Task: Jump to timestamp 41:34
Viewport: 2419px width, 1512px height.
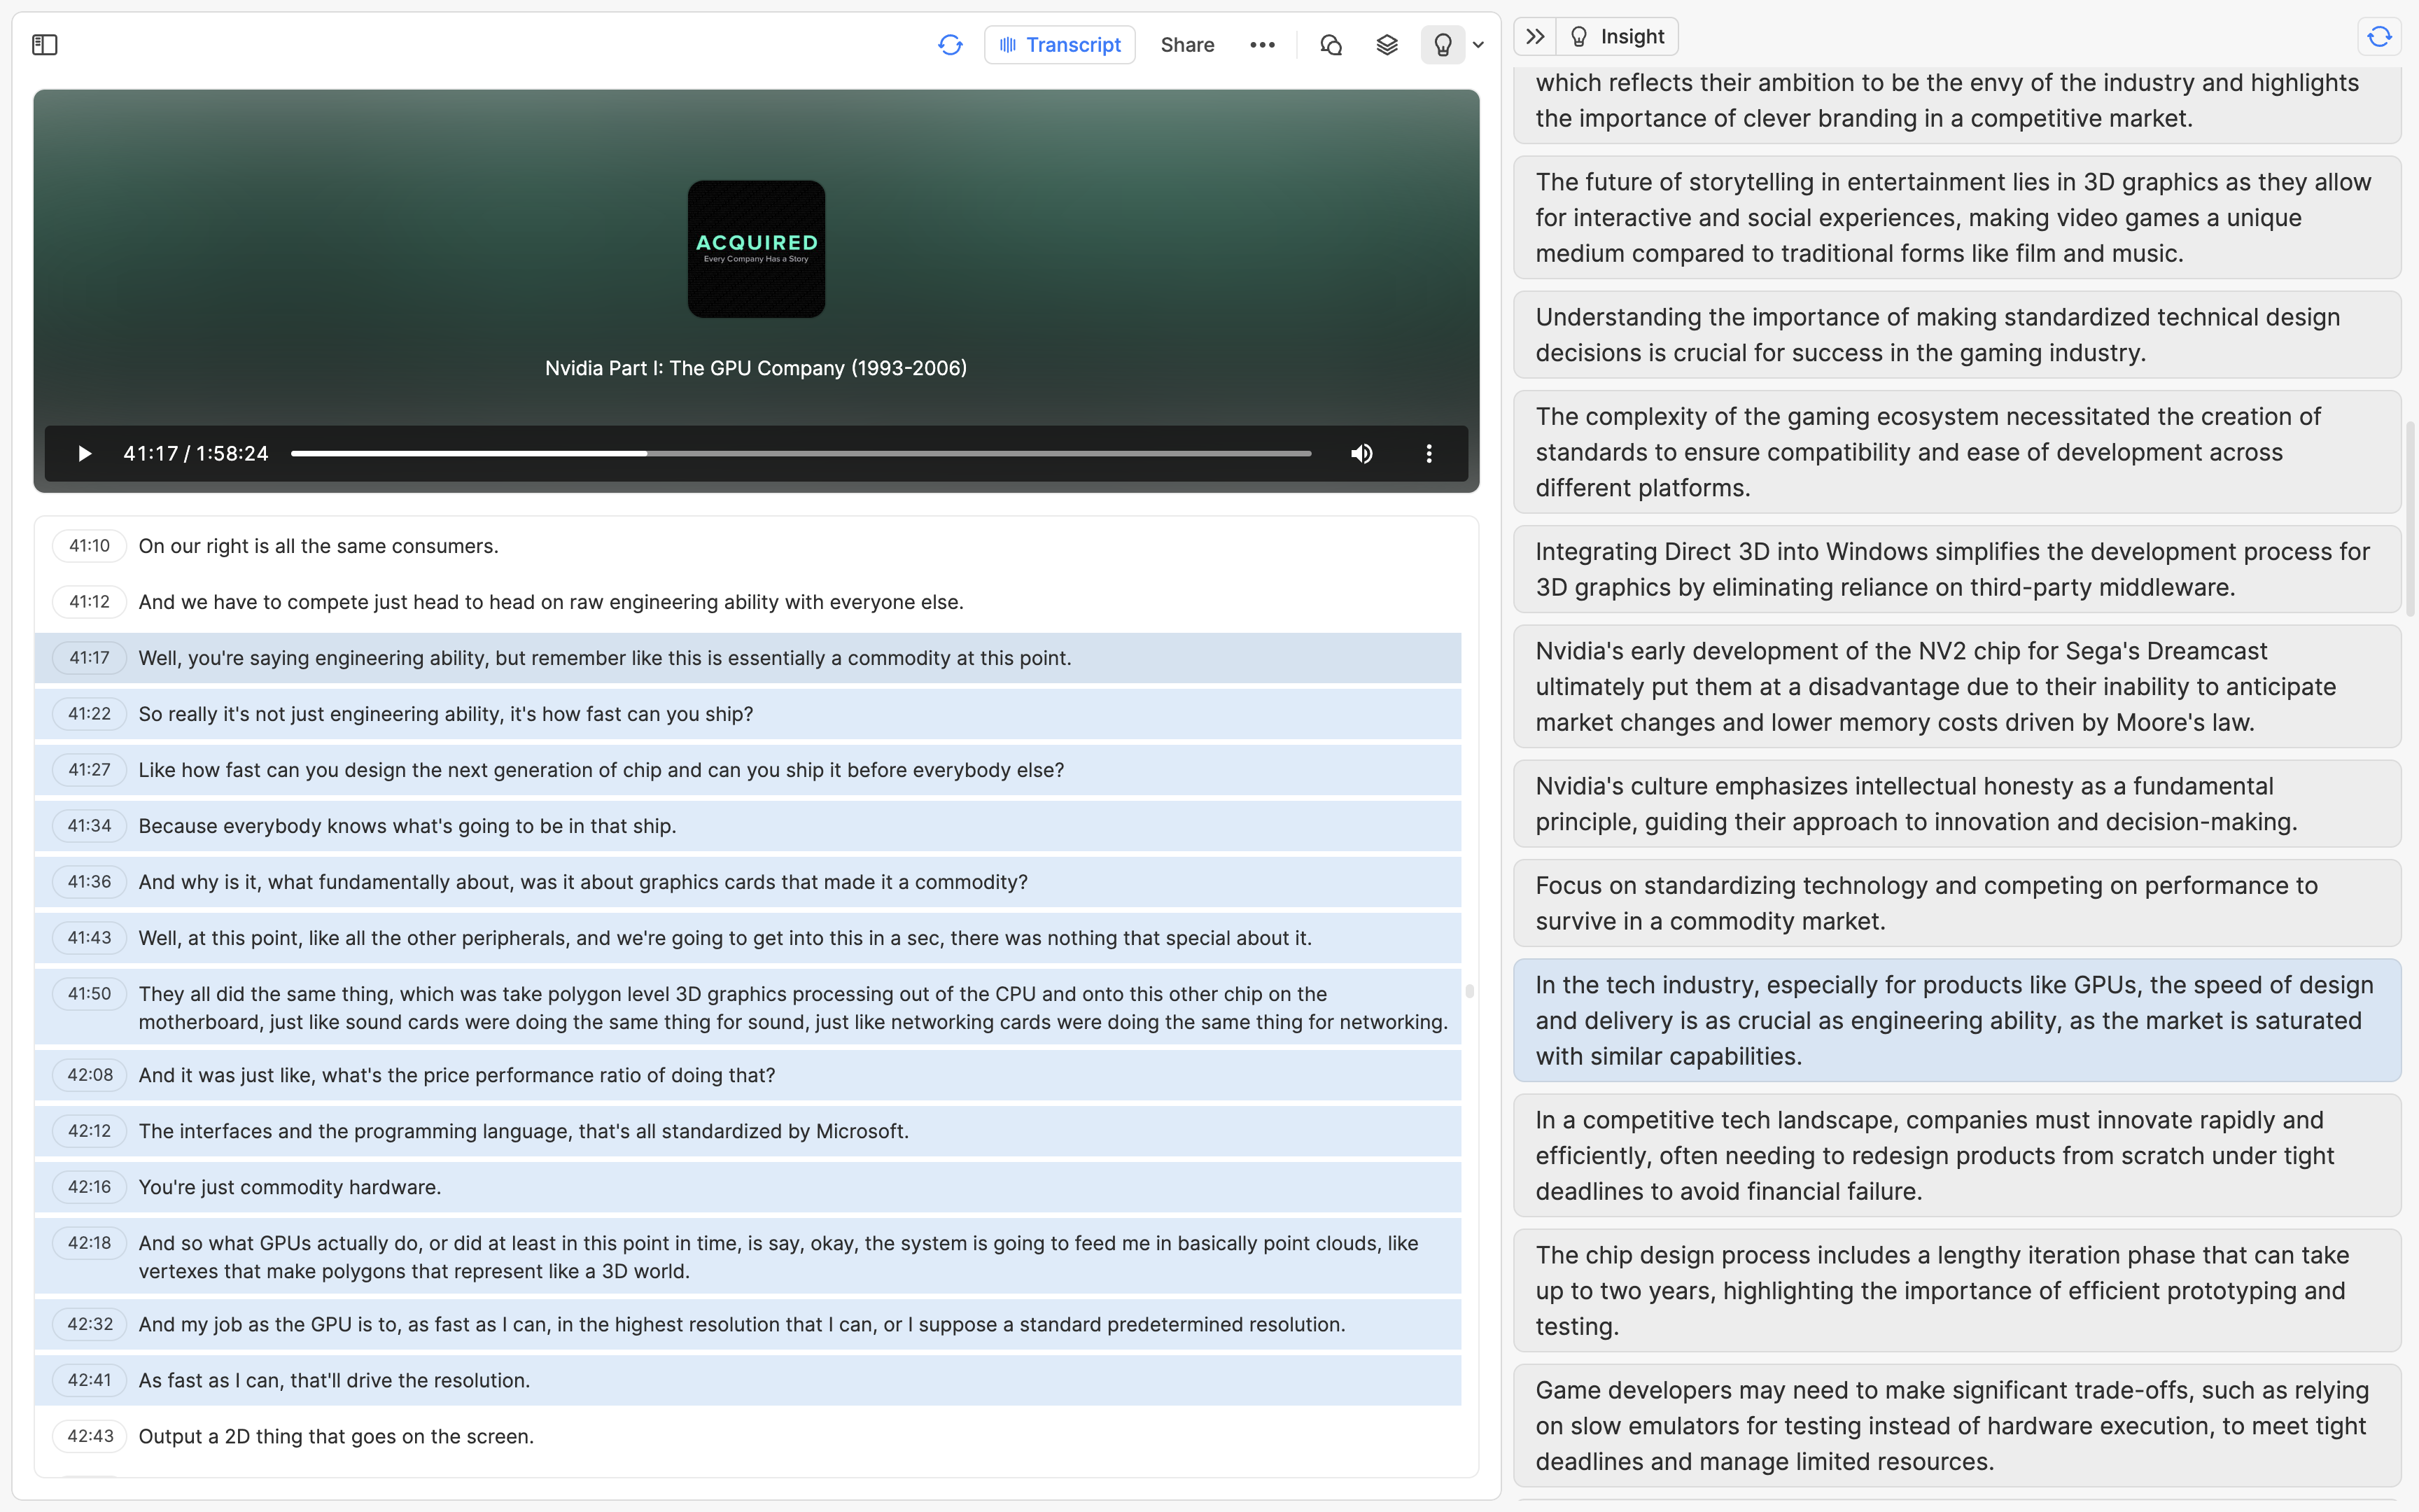Action: click(89, 826)
